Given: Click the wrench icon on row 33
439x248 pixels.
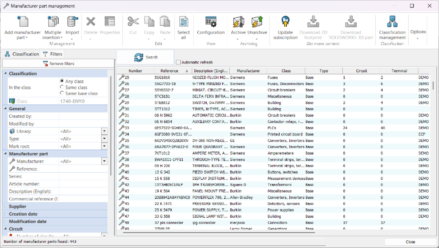Looking at the screenshot, I should click(x=122, y=128).
